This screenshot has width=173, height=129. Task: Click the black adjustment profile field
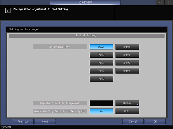pyautogui.click(x=101, y=103)
